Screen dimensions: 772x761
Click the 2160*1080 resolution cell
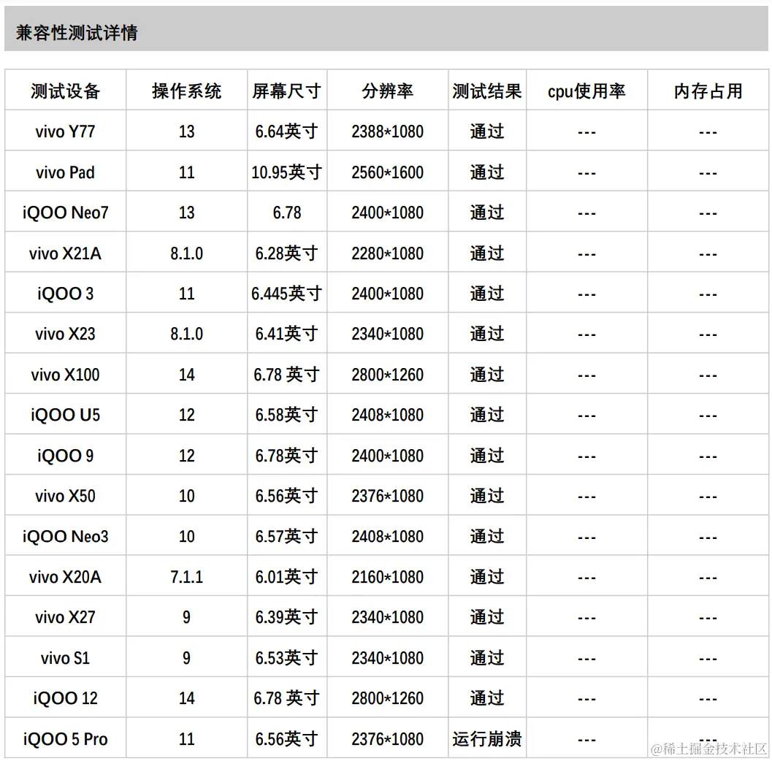click(388, 577)
